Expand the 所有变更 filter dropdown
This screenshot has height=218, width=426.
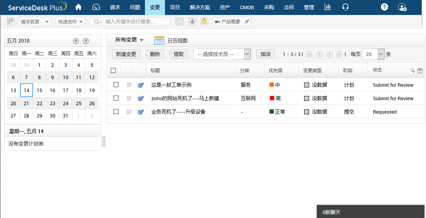click(129, 40)
